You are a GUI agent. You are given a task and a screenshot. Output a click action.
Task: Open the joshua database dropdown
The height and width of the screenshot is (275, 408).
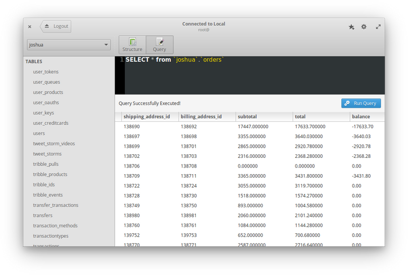pyautogui.click(x=69, y=45)
